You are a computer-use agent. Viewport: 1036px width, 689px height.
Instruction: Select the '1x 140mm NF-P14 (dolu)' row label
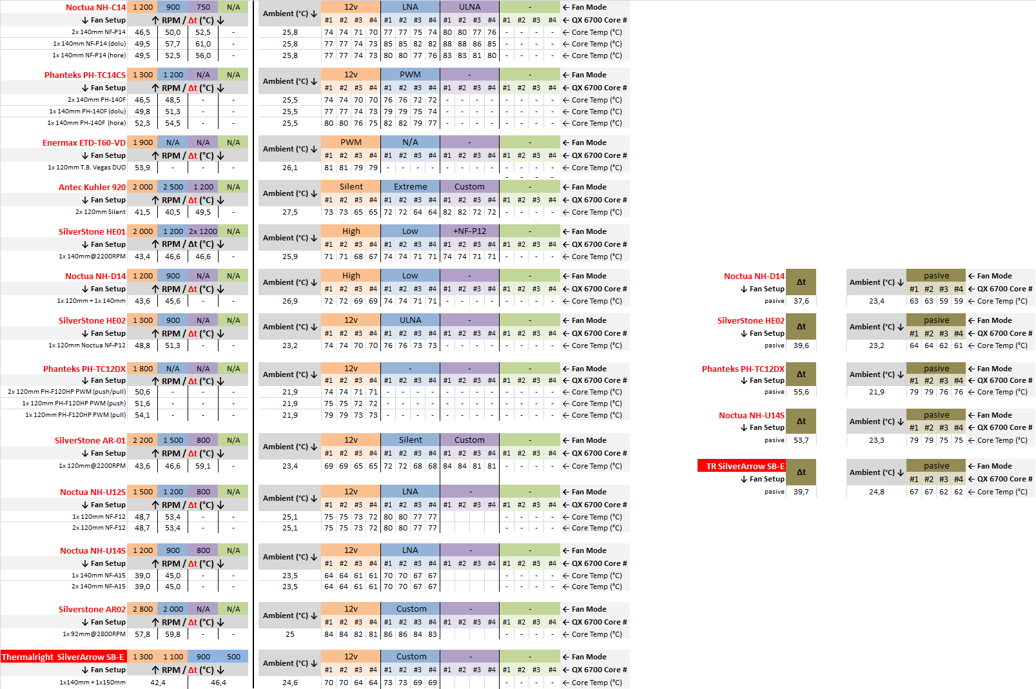90,44
